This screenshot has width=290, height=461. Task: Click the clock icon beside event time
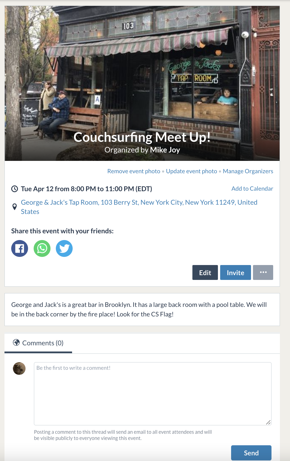[15, 189]
